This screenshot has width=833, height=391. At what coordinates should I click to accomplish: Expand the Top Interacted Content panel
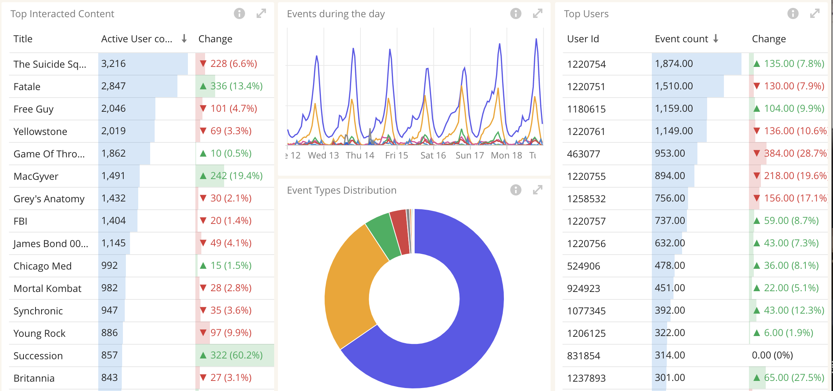pyautogui.click(x=261, y=14)
